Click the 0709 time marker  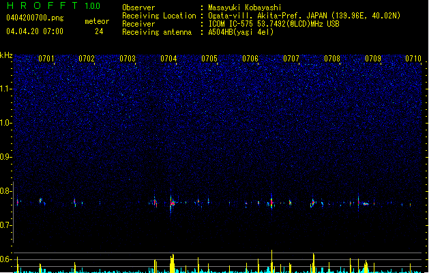tap(373, 59)
